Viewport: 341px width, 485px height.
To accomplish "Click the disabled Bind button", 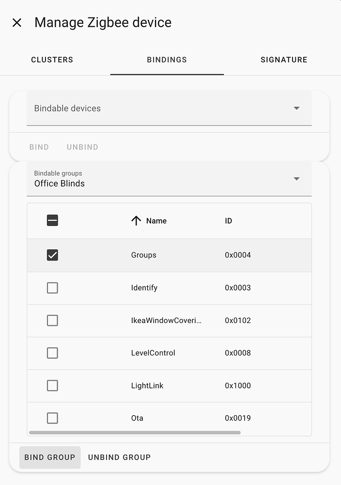I will (39, 147).
